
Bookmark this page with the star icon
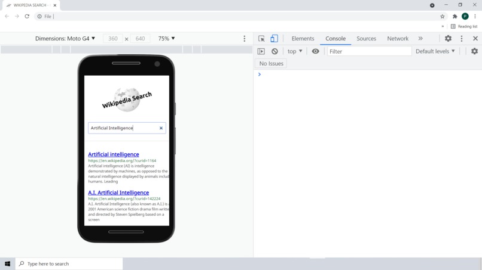[x=443, y=17]
